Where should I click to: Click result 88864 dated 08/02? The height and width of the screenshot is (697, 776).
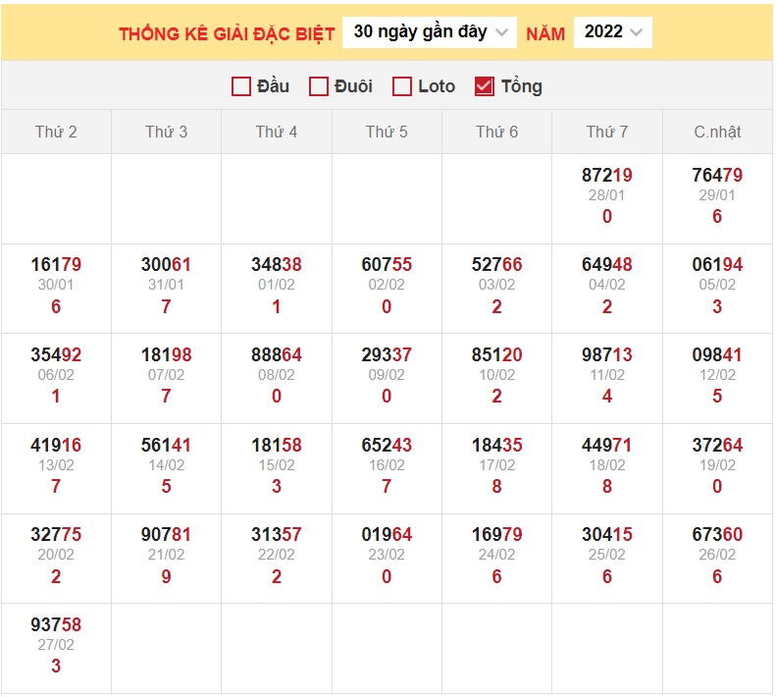277,355
